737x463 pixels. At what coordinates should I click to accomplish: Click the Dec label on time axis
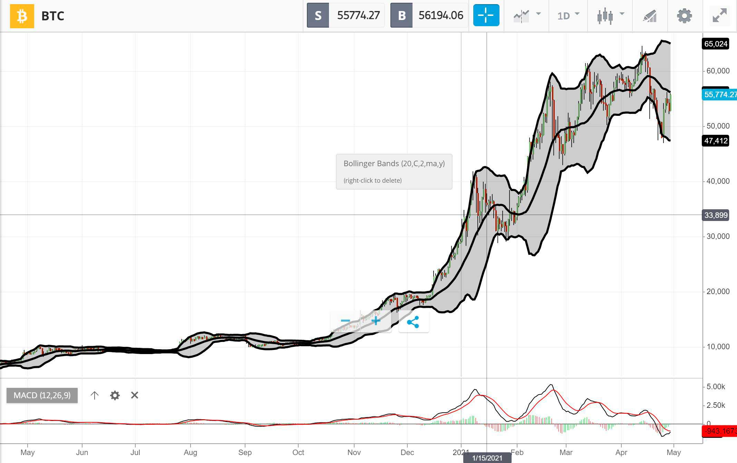407,452
